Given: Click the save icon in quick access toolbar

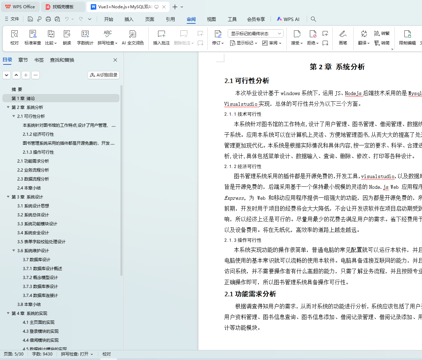Looking at the screenshot, I should 30,19.
